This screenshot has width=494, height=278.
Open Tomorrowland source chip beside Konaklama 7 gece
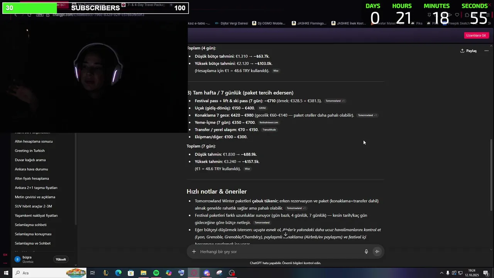[367, 115]
